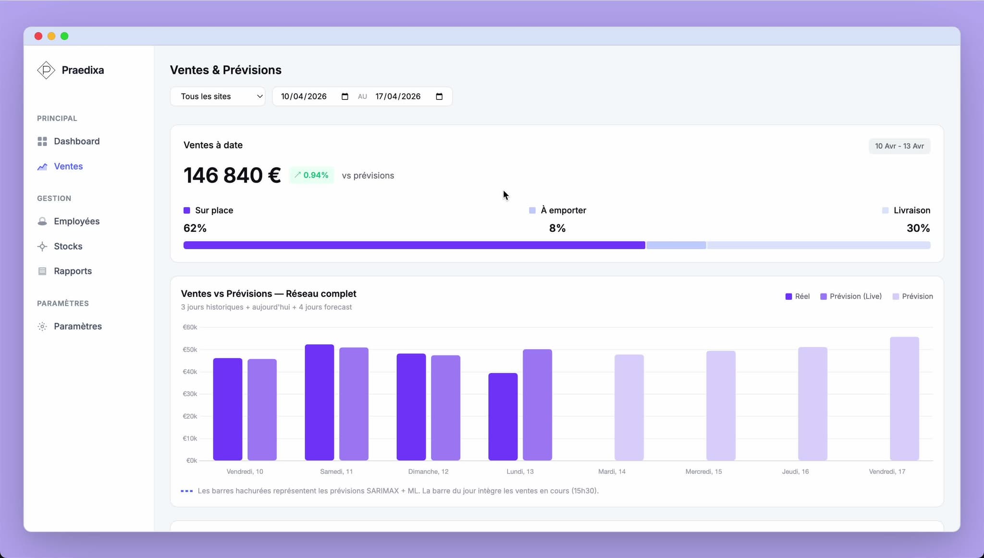Open the Rapports menu item

(73, 271)
